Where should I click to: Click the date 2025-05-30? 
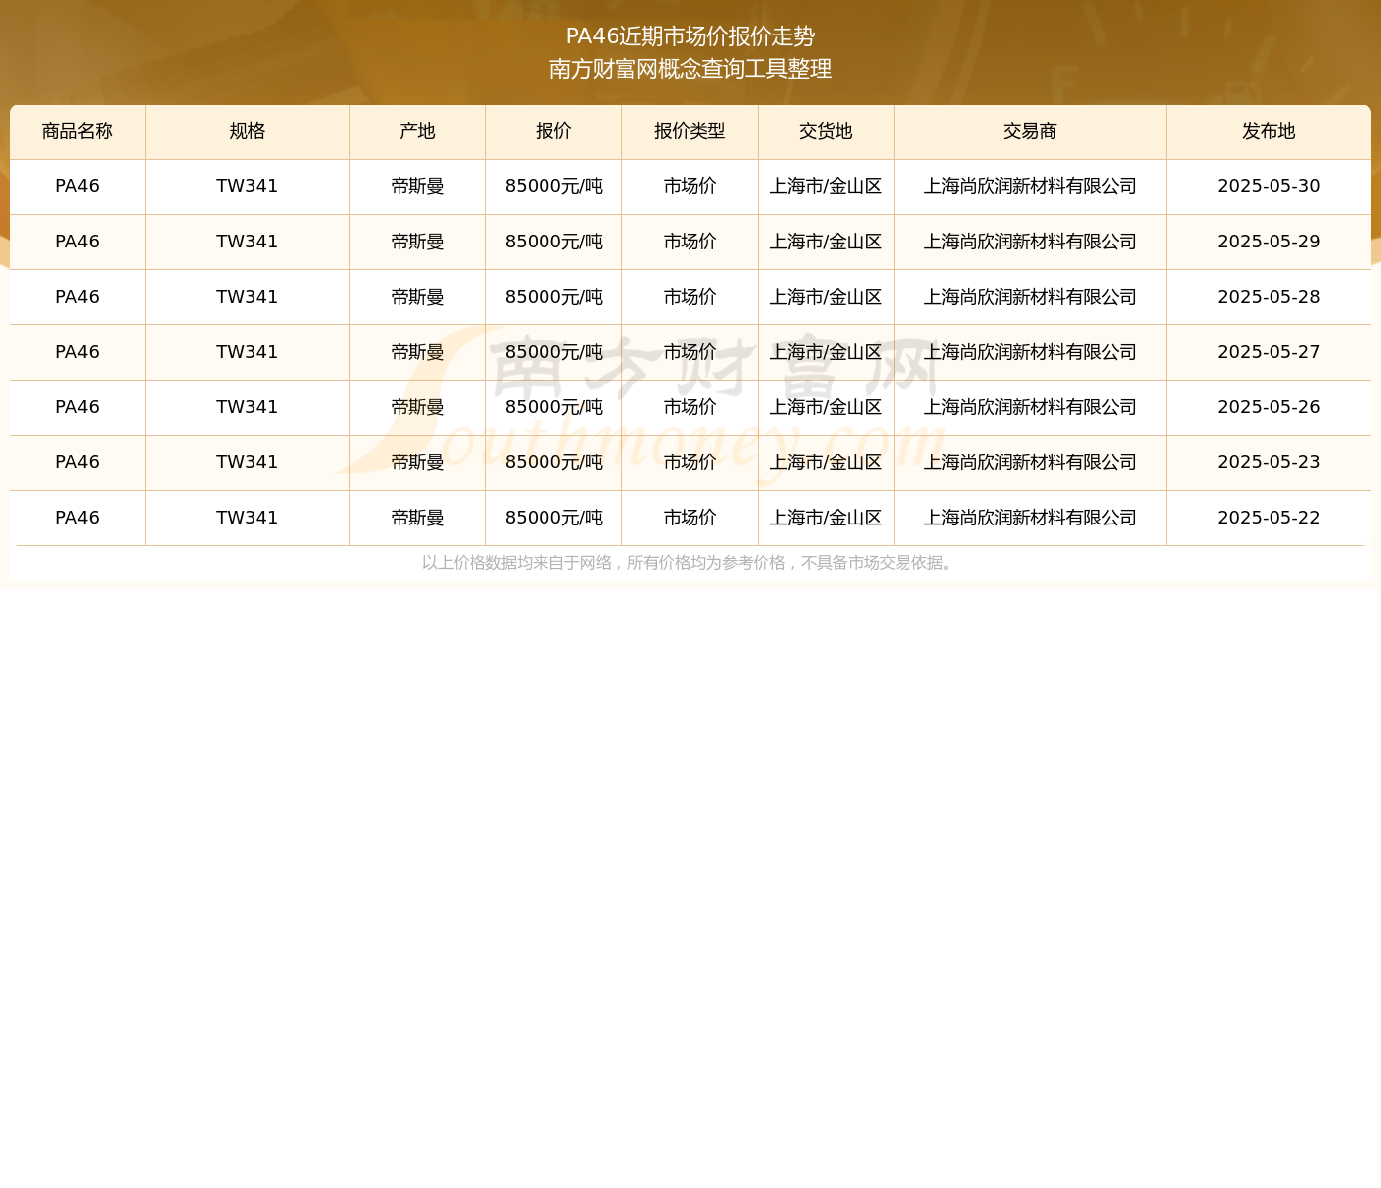pos(1269,186)
